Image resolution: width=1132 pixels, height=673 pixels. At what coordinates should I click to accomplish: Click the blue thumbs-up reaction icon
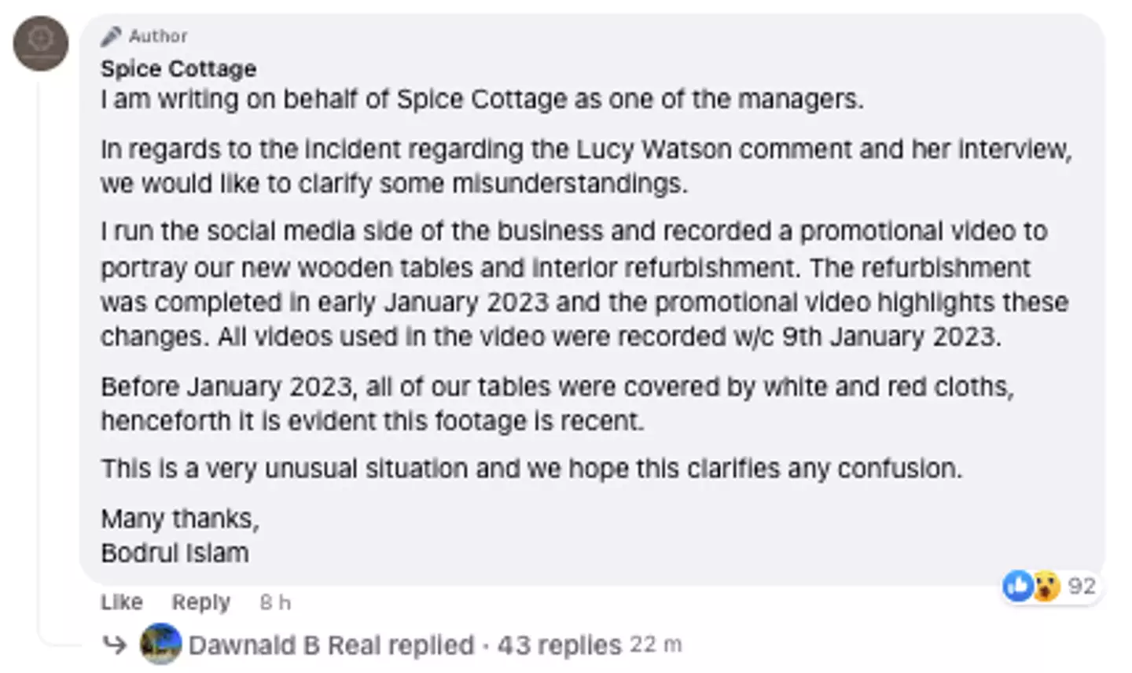click(x=1018, y=586)
